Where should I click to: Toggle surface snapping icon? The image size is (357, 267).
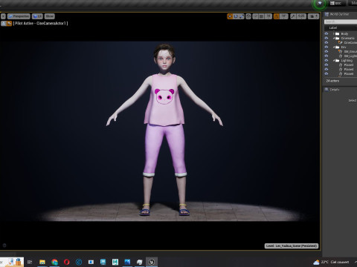click(255, 16)
